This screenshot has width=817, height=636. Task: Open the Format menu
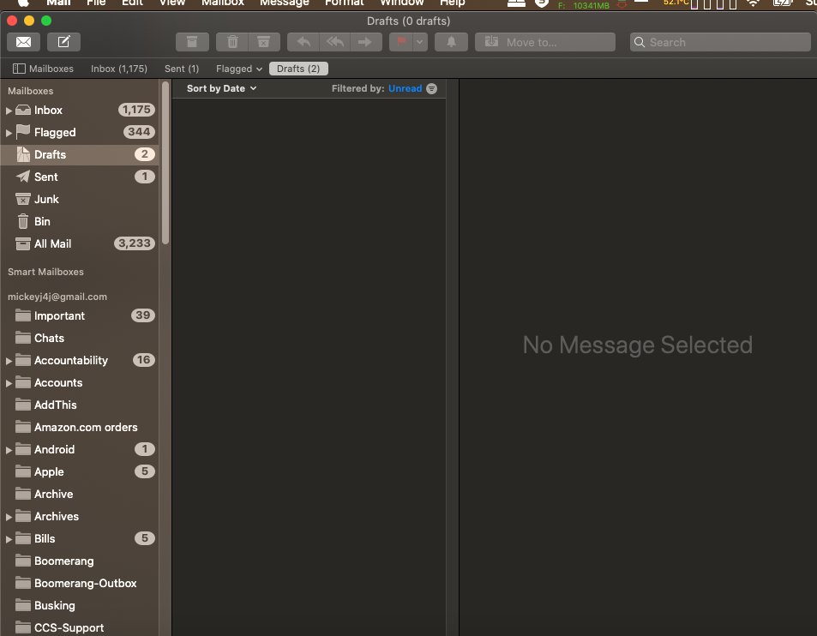click(x=345, y=3)
